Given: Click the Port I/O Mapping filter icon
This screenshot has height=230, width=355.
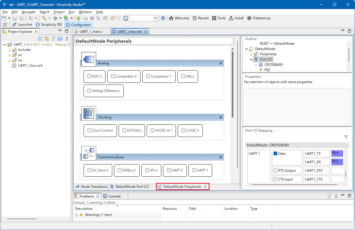Looking at the screenshot, I should pyautogui.click(x=346, y=137).
